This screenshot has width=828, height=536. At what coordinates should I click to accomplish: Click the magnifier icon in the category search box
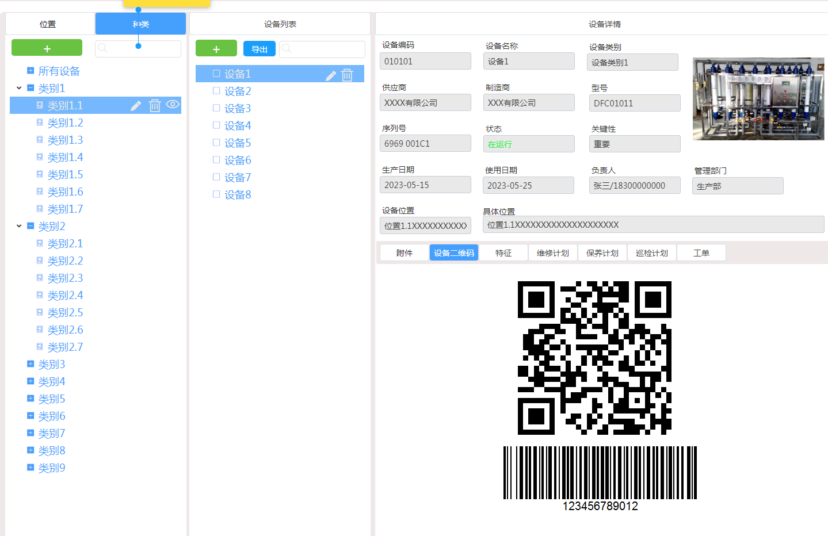(102, 48)
